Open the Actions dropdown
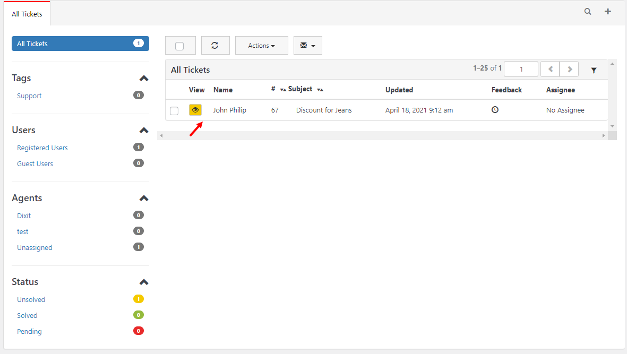627x354 pixels. click(262, 46)
